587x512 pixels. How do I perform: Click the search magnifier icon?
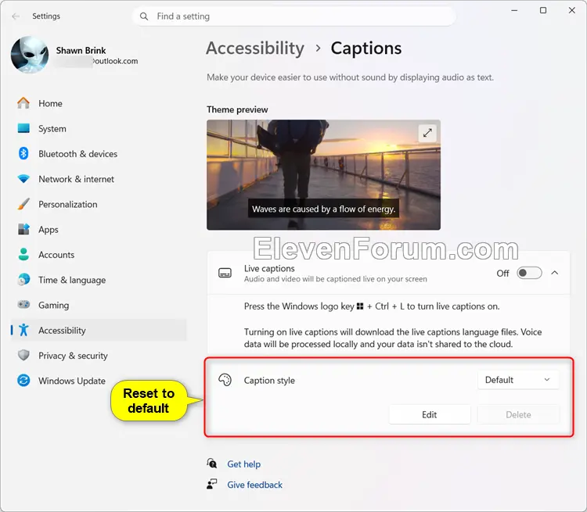coord(144,16)
